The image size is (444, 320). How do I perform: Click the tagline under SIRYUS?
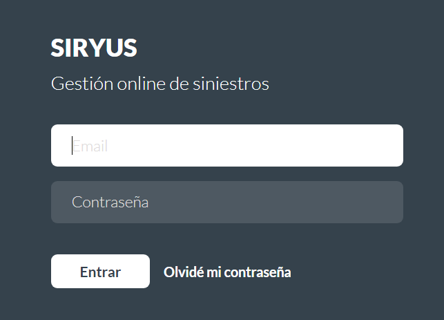point(160,84)
